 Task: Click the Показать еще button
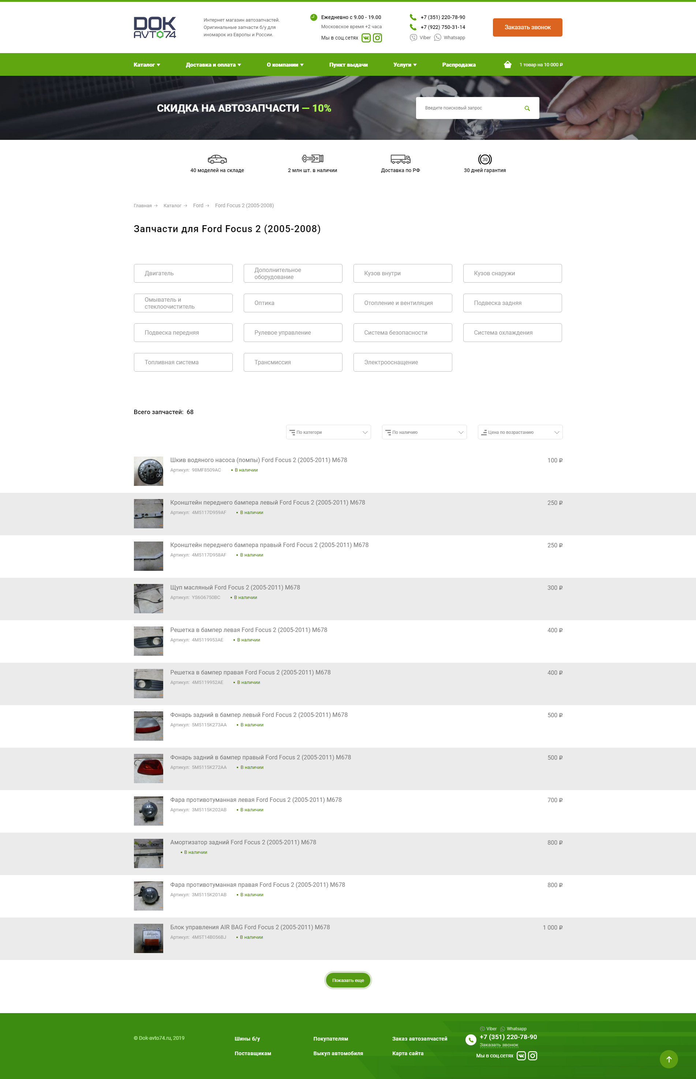click(348, 981)
